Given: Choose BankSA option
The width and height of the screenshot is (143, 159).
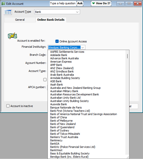Looking at the screenshot, I should [x=55, y=144].
